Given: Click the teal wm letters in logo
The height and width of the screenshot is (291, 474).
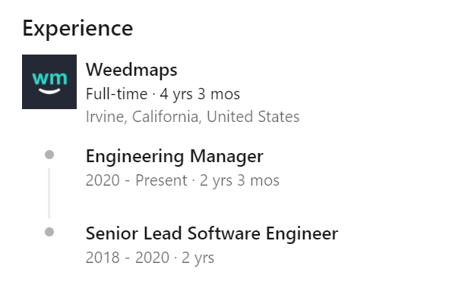Looking at the screenshot, I should [49, 78].
